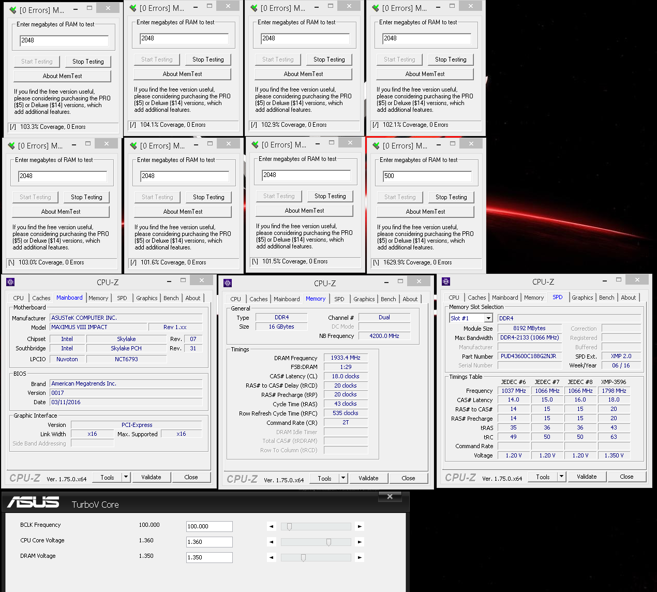This screenshot has height=592, width=657.
Task: Select Mainboard tab in CPU-Z SPD window
Action: click(x=505, y=298)
